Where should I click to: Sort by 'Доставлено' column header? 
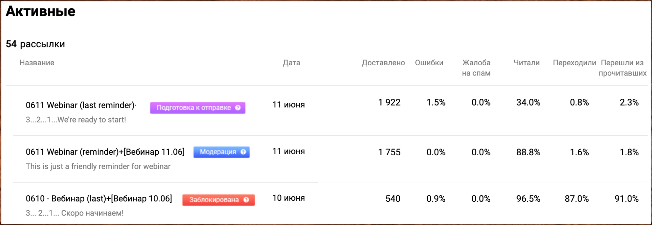tap(383, 63)
